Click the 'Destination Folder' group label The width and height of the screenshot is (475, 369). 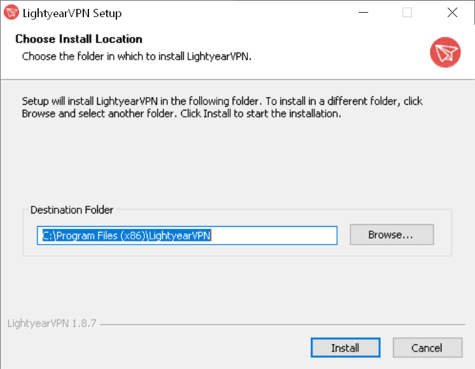pyautogui.click(x=72, y=210)
